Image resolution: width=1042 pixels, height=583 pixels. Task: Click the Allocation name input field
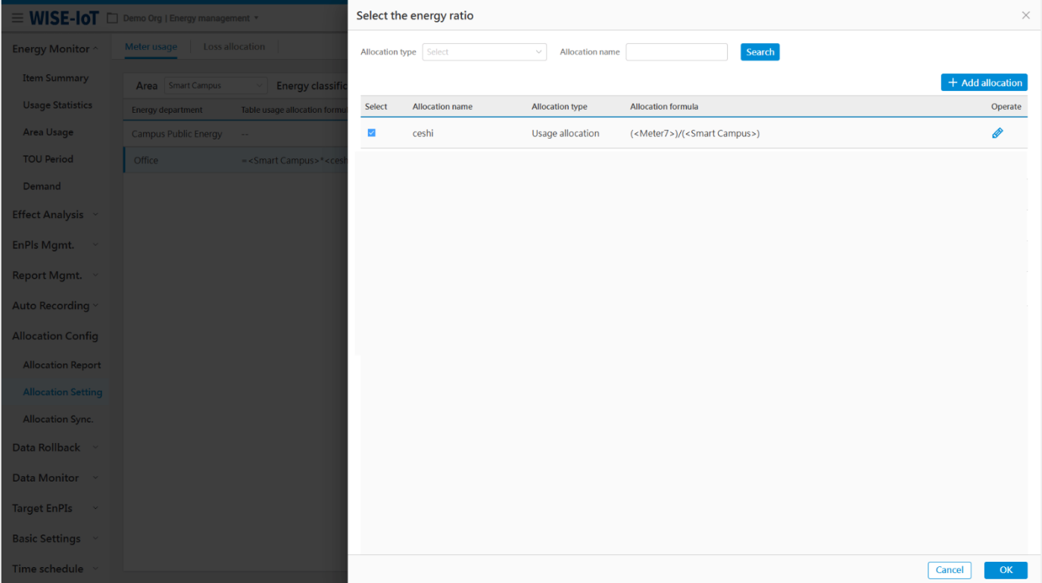[x=676, y=52]
